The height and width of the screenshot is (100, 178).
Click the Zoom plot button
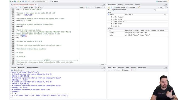(x=117, y=70)
